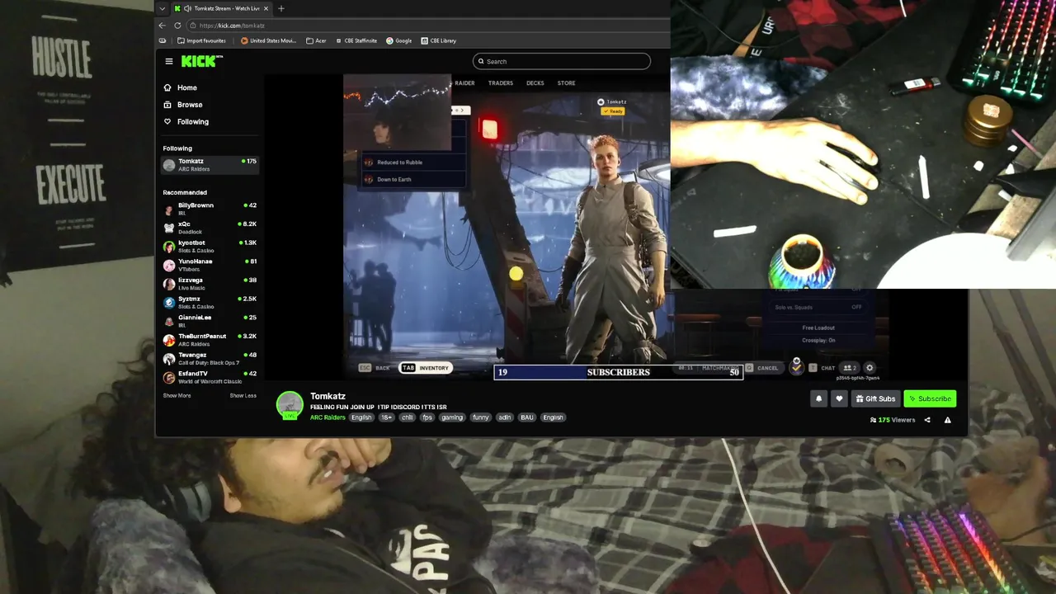Open Browse in Kick sidebar

coord(189,105)
